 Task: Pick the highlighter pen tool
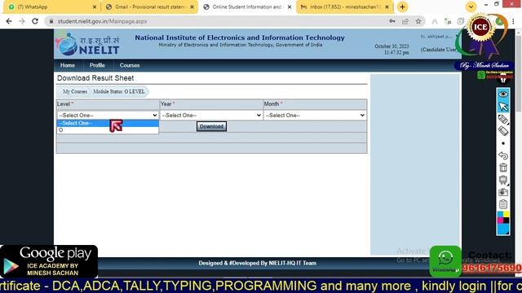point(503,119)
